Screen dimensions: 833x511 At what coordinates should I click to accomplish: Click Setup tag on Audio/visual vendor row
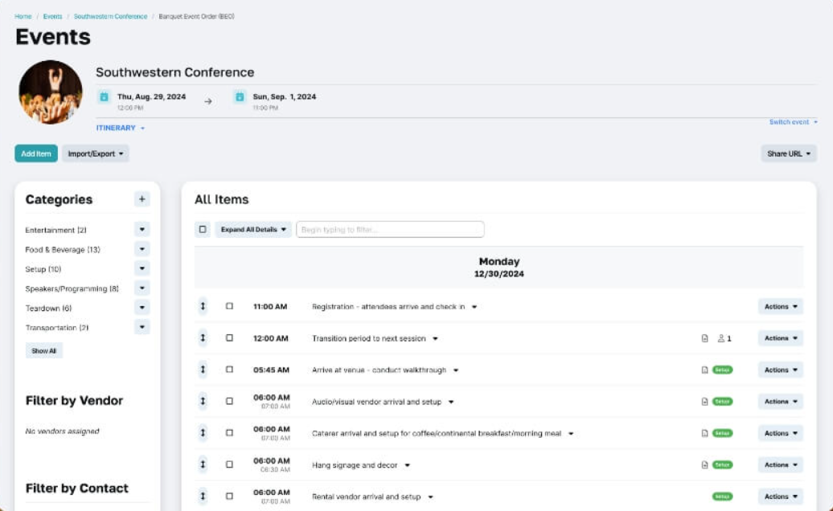tap(723, 402)
